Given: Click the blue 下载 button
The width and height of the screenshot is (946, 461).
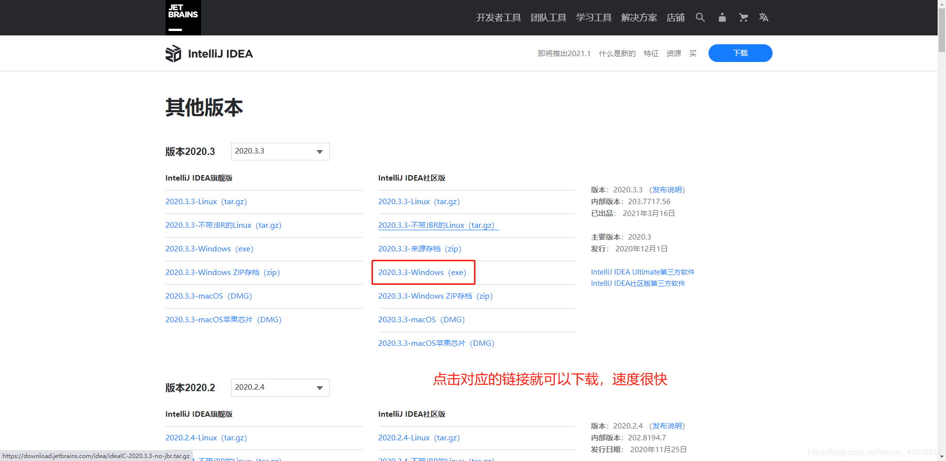Looking at the screenshot, I should [x=740, y=53].
